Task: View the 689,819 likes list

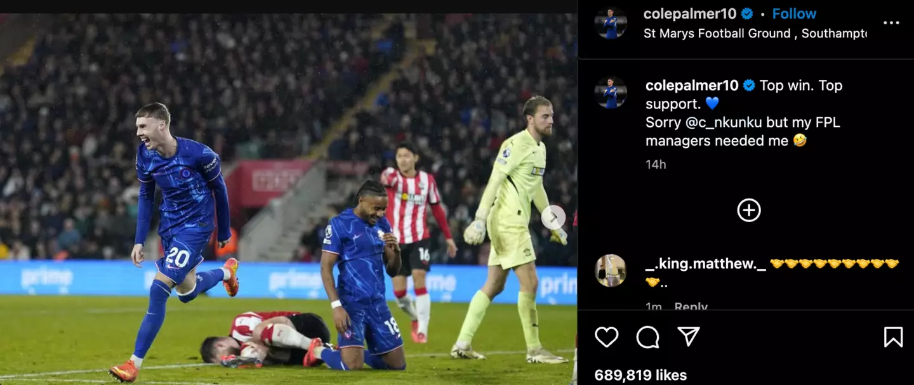Action: click(640, 375)
